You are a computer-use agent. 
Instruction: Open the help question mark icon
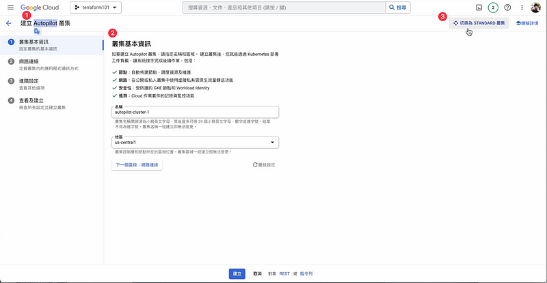tap(507, 8)
